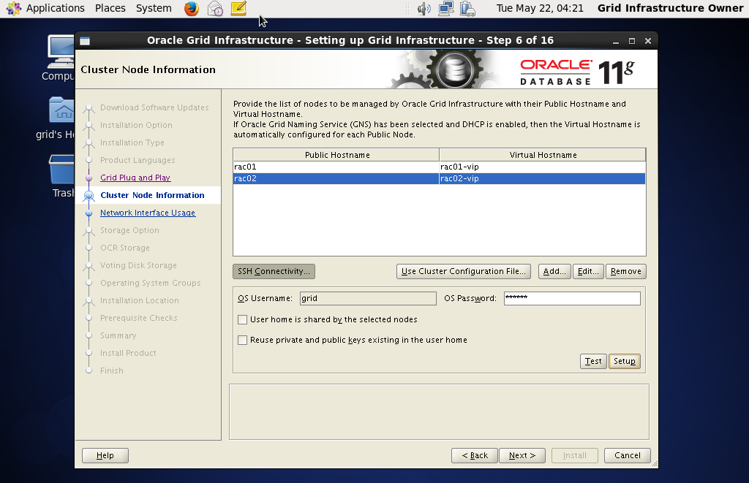The image size is (749, 483).
Task: Click Next to continue the installation
Action: (522, 455)
